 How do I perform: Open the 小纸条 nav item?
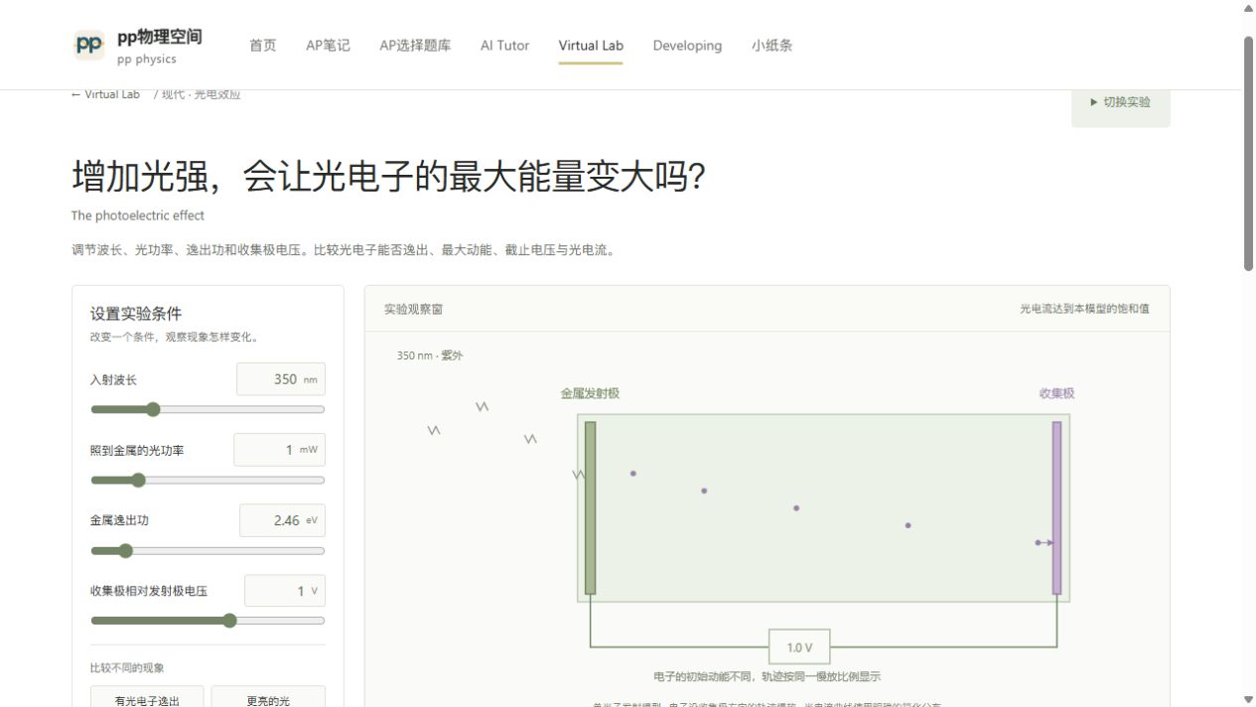[x=771, y=46]
